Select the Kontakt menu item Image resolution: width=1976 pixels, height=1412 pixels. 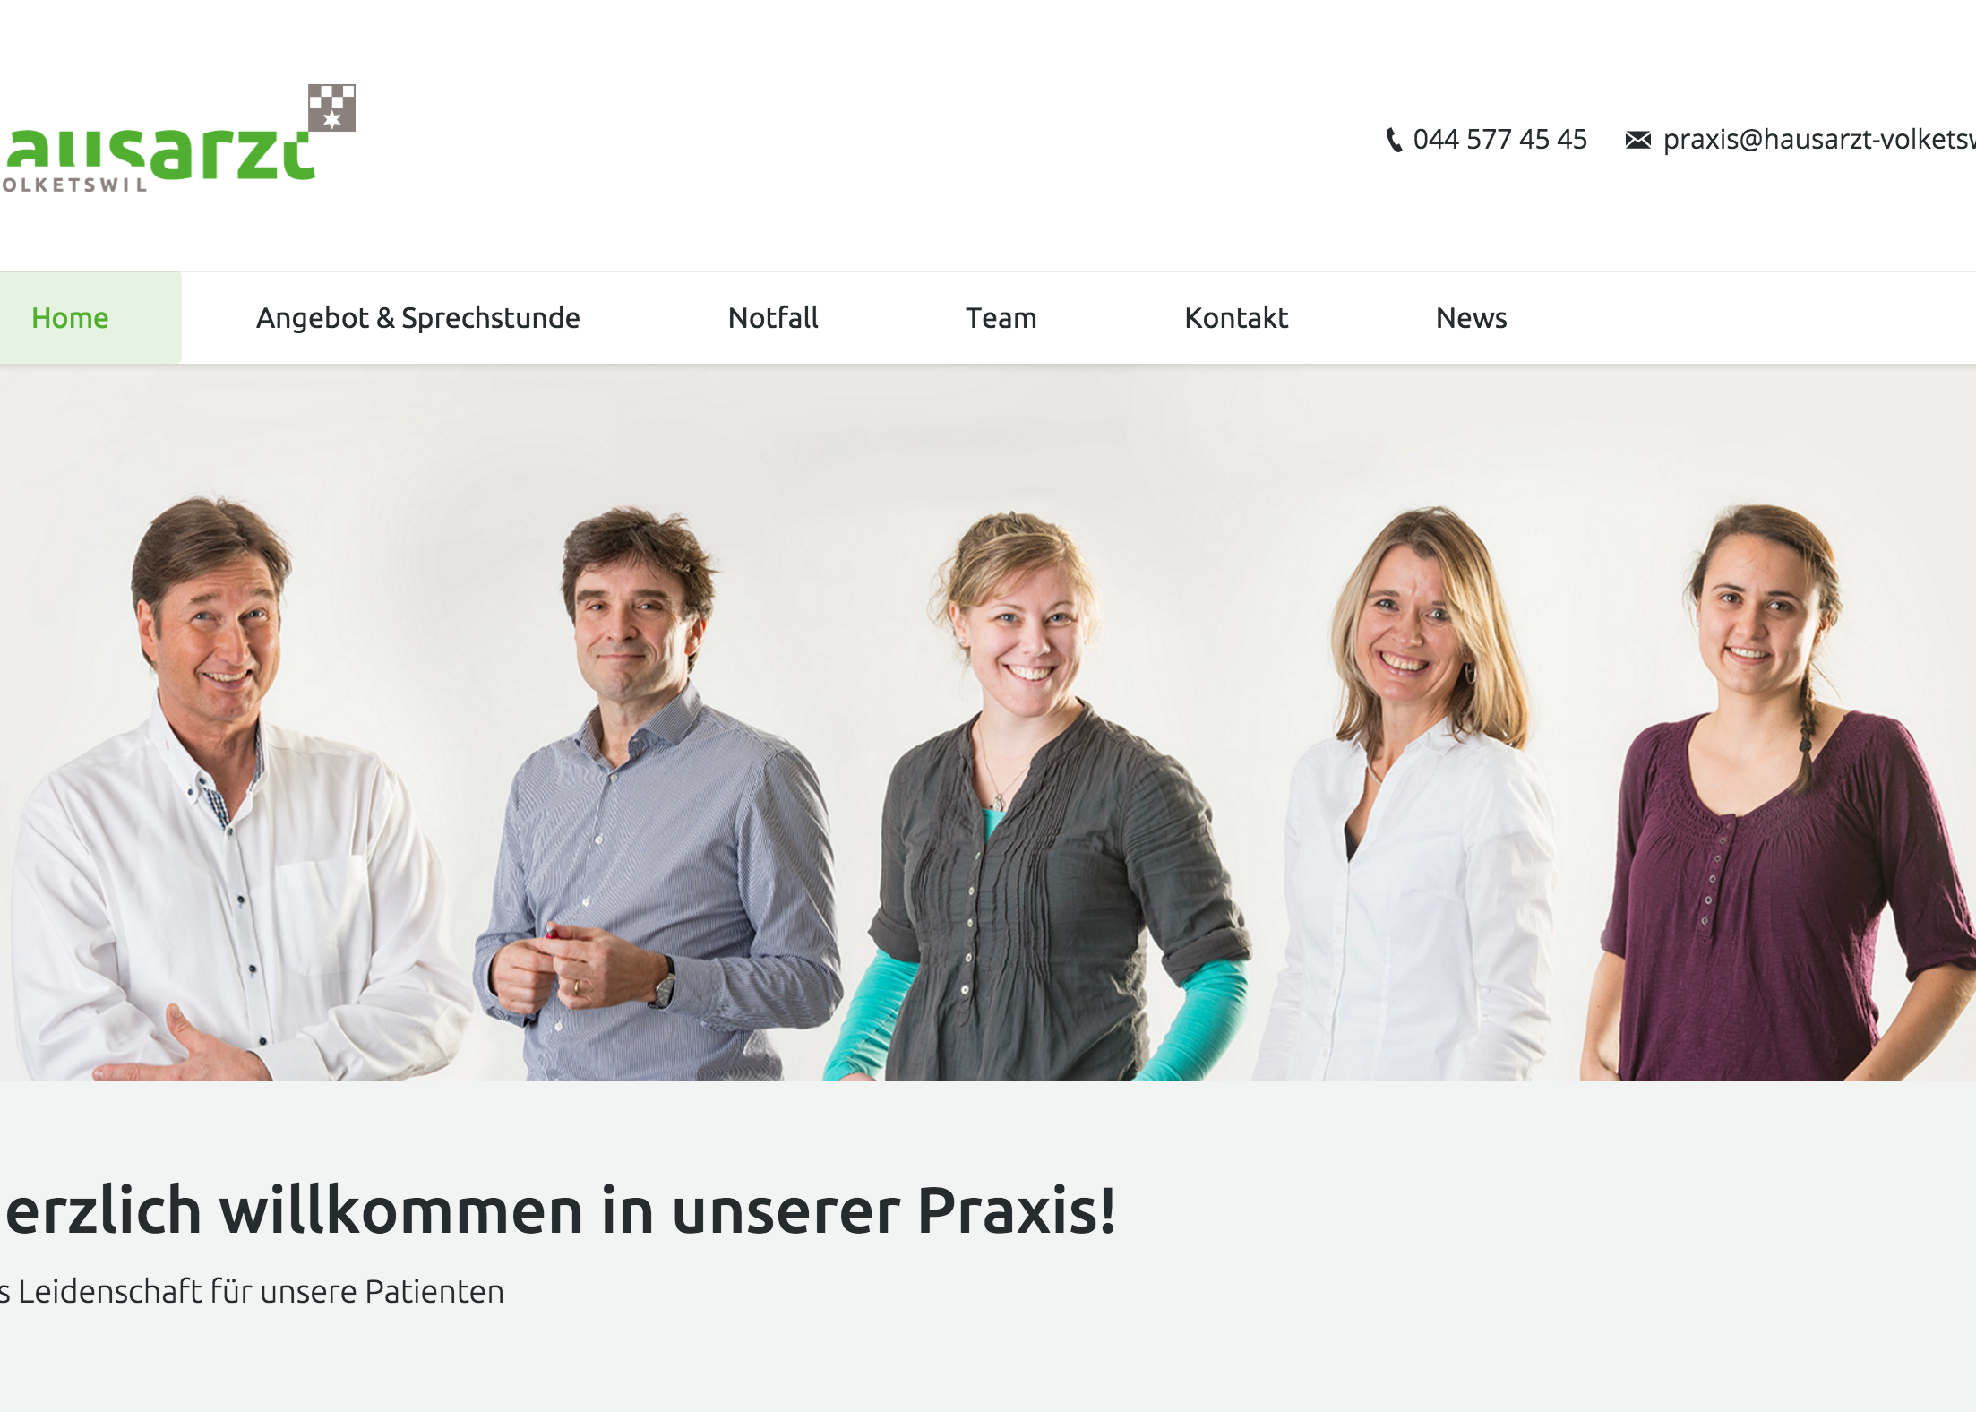point(1236,318)
